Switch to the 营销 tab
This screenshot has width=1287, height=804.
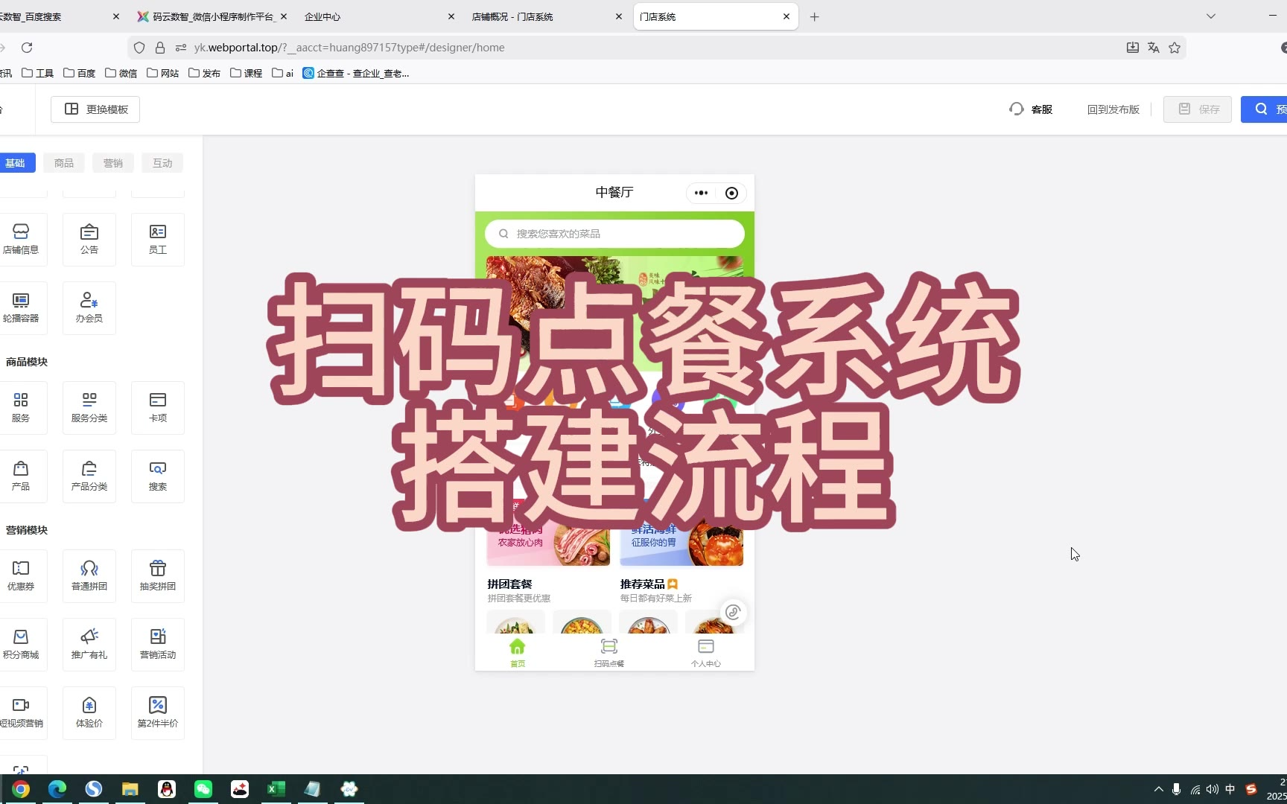coord(113,163)
